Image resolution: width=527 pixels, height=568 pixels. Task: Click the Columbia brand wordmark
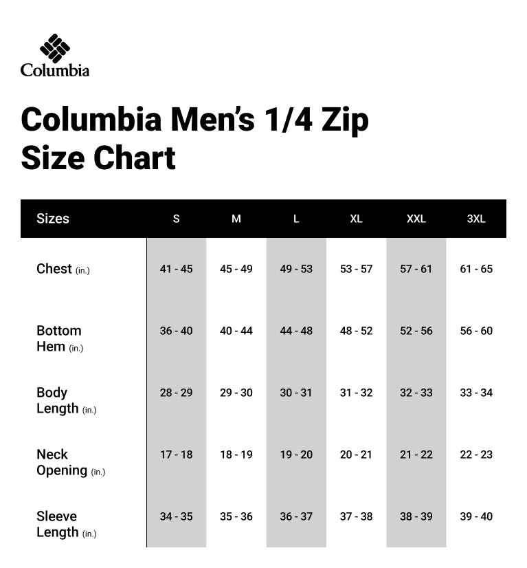(x=55, y=70)
